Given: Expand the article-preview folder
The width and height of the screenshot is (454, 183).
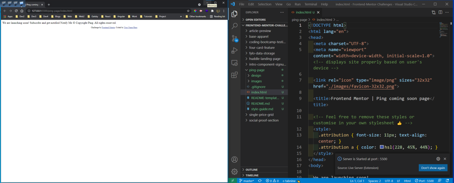Looking at the screenshot, I should coord(264,31).
